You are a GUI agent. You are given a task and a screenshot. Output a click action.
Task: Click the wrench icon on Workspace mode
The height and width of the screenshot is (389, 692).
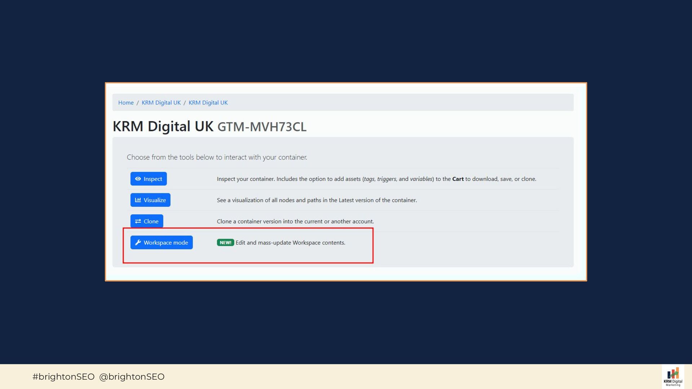point(138,242)
